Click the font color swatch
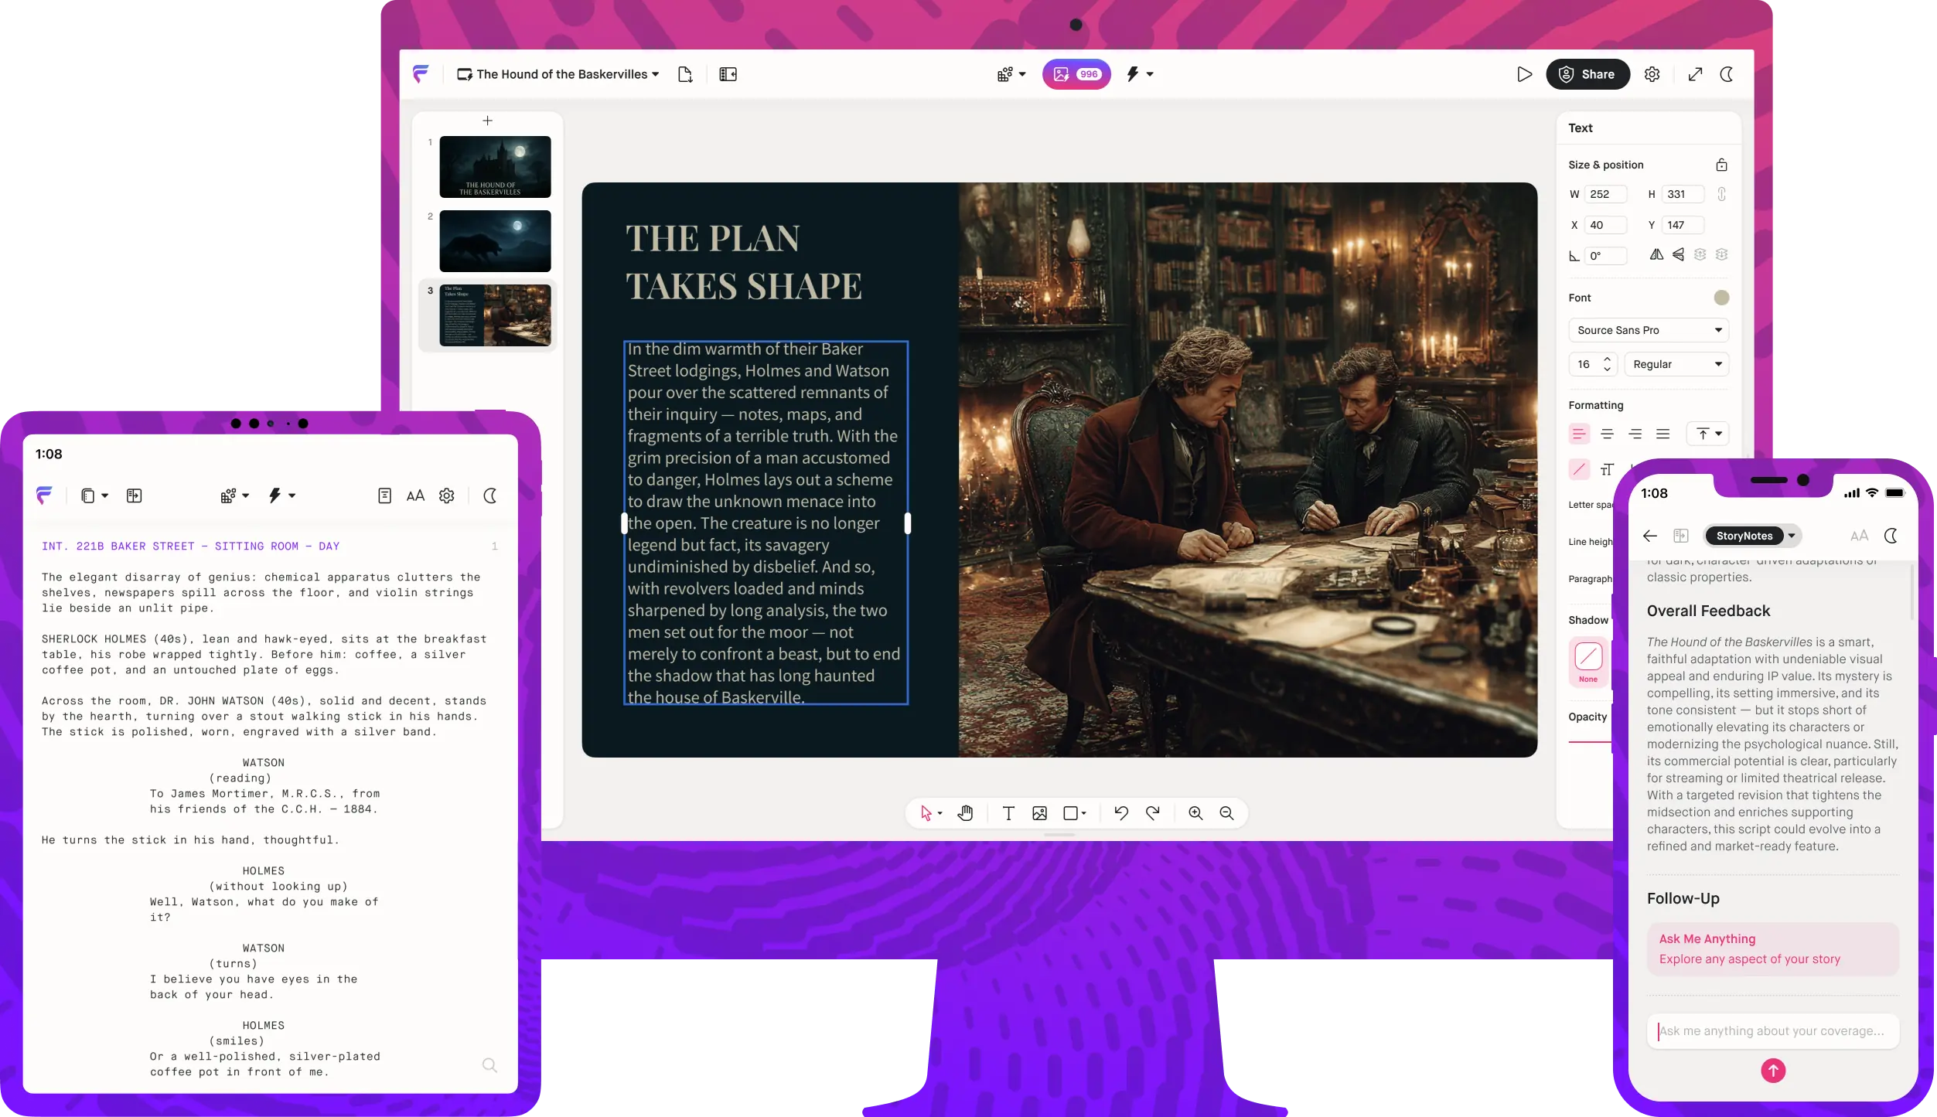Viewport: 1937px width, 1117px height. [x=1721, y=298]
